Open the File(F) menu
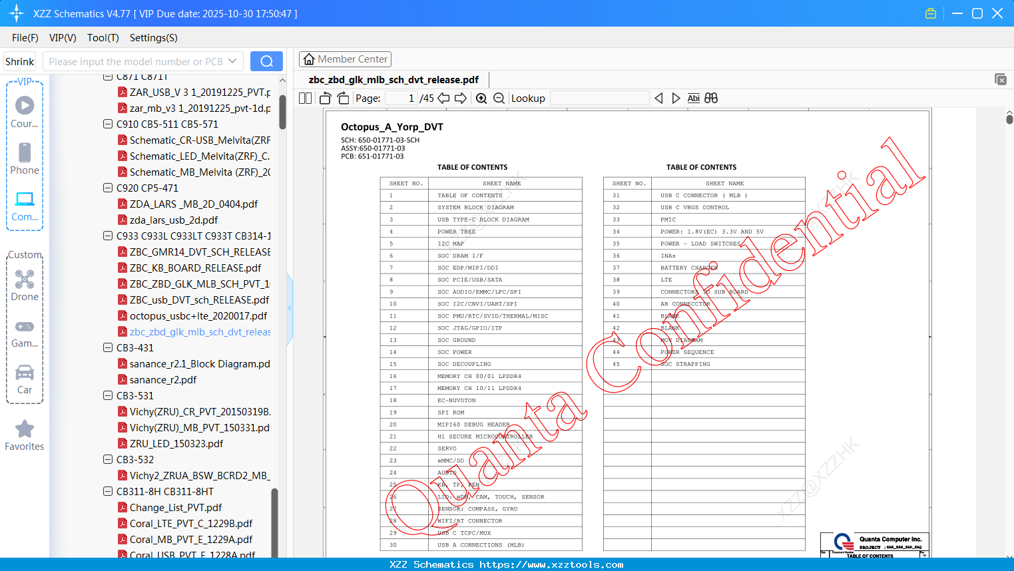Screen dimensions: 1014x571 point(25,38)
